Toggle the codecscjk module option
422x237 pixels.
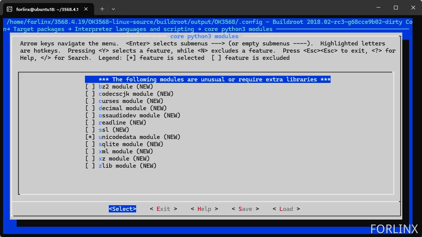(x=90, y=94)
